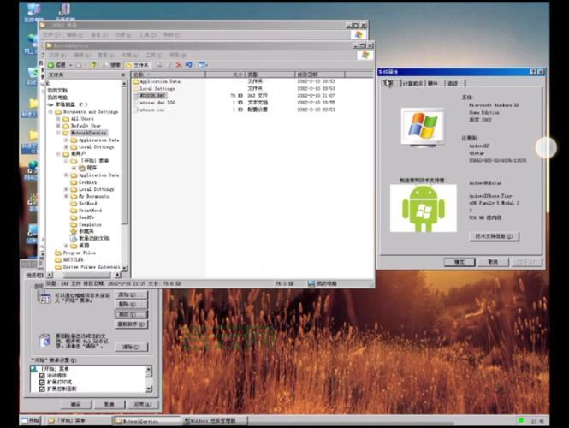Expand Local Settings under NetworkService
The image size is (569, 428).
point(66,147)
